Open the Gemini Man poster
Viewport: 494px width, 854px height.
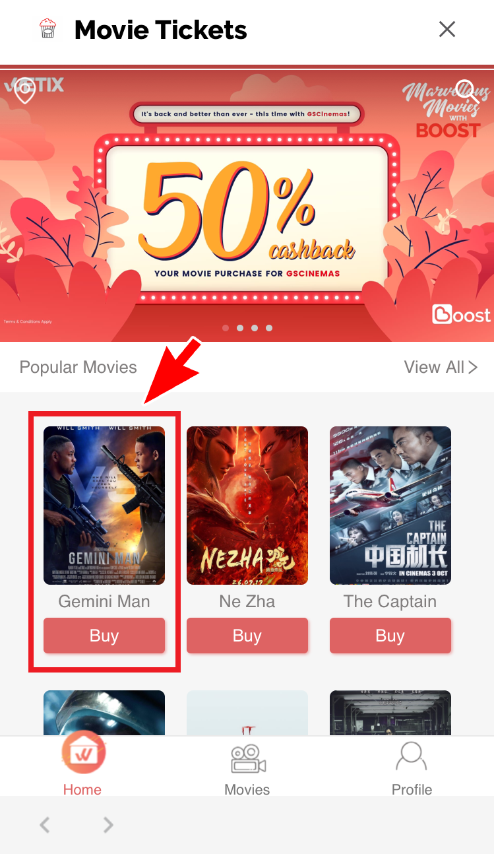pyautogui.click(x=104, y=506)
